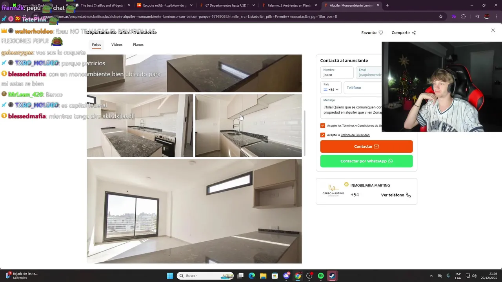Toggle Términos y Condiciones acceptance checkbox

pyautogui.click(x=322, y=126)
